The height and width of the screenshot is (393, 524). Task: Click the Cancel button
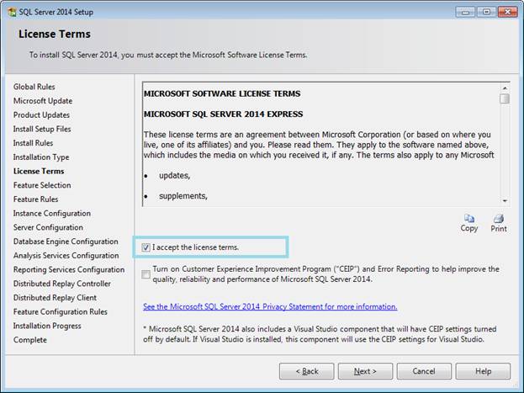424,371
